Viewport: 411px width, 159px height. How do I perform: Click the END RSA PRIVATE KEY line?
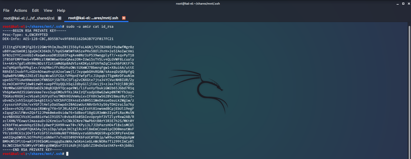point(32,150)
